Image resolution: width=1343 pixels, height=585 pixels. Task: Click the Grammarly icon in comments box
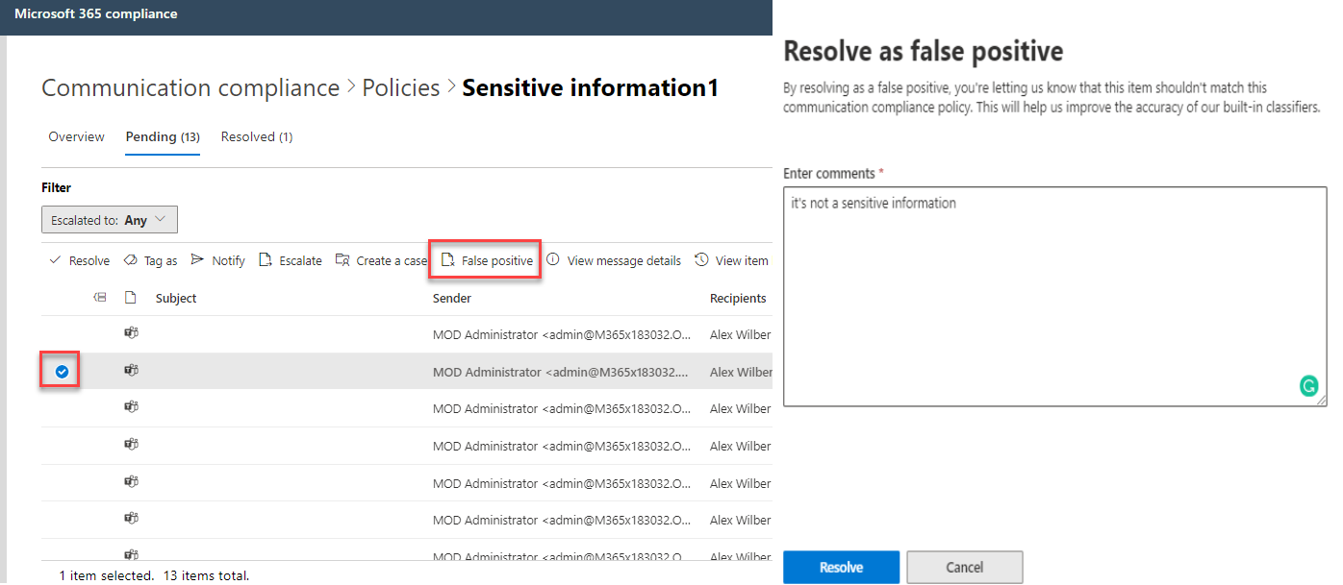[1308, 386]
